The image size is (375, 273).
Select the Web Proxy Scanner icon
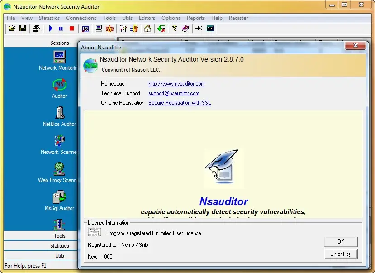click(x=59, y=169)
